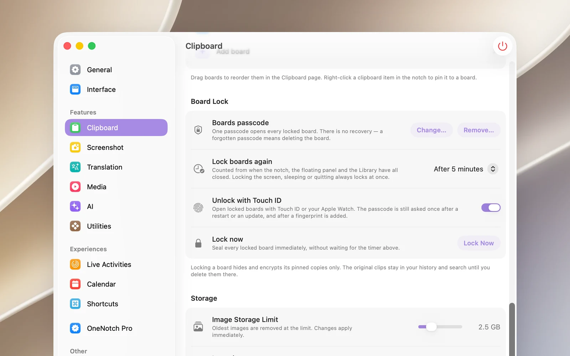Click the Lock Now button

pyautogui.click(x=478, y=243)
